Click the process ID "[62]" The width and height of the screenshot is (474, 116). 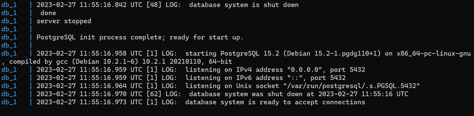(x=154, y=94)
